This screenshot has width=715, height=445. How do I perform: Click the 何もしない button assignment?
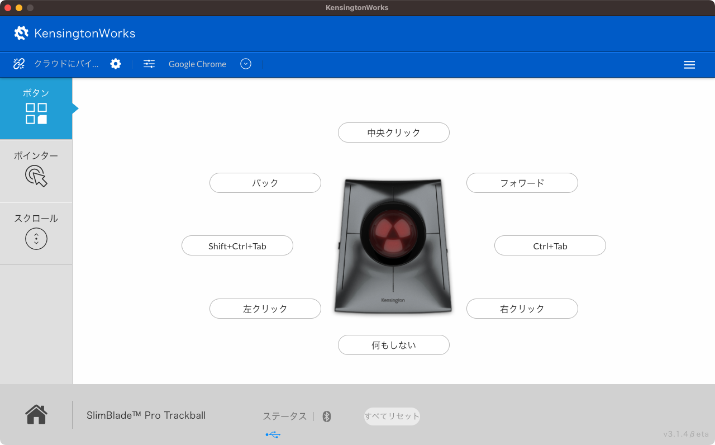pyautogui.click(x=394, y=345)
